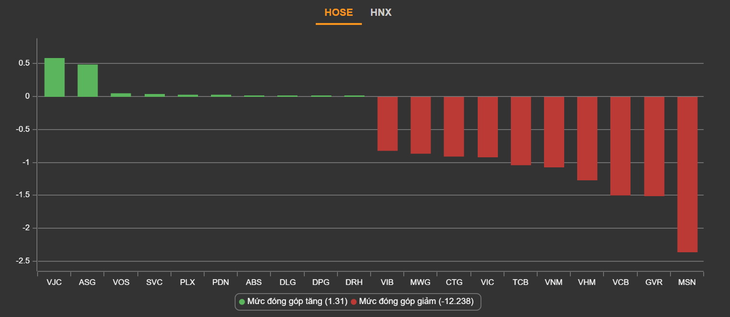Click the red VIB bar
The width and height of the screenshot is (730, 317).
(387, 124)
